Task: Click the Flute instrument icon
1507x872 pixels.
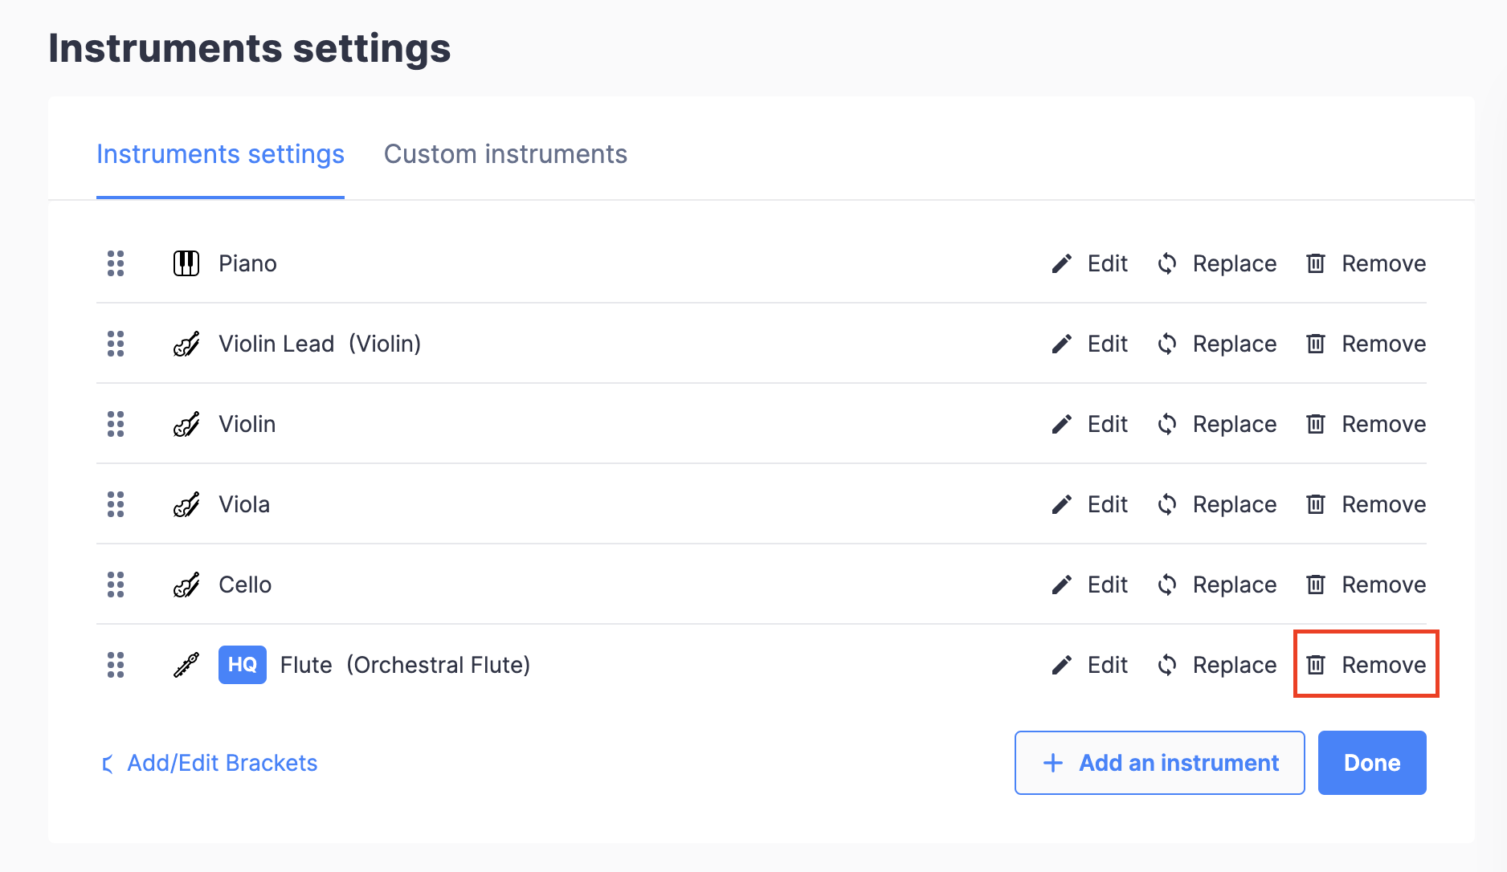Action: coord(186,665)
